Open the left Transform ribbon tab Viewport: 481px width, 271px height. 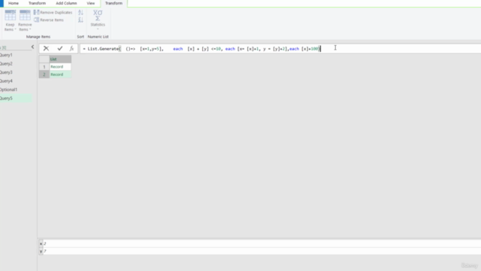click(x=37, y=3)
